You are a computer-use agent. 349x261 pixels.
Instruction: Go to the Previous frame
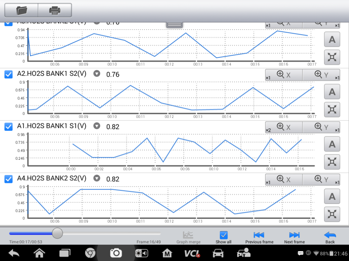tap(259, 237)
